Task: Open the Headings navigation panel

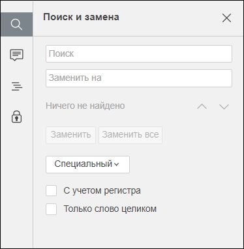Action: (17, 86)
